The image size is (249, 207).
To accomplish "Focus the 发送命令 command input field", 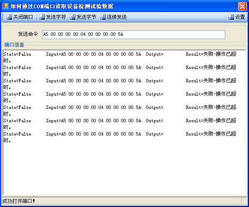I will [x=134, y=34].
